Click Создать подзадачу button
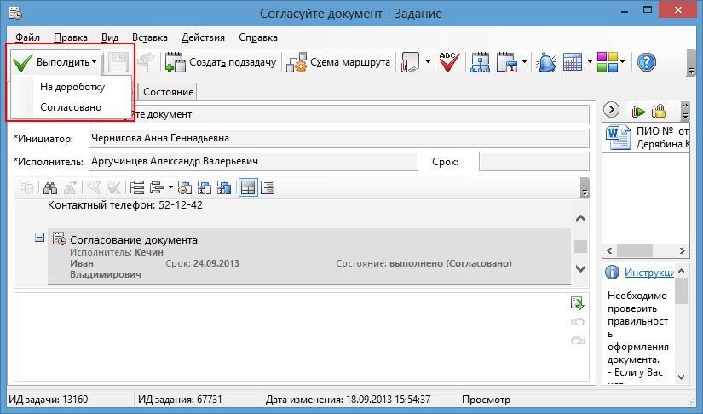The height and width of the screenshot is (414, 703). click(219, 62)
